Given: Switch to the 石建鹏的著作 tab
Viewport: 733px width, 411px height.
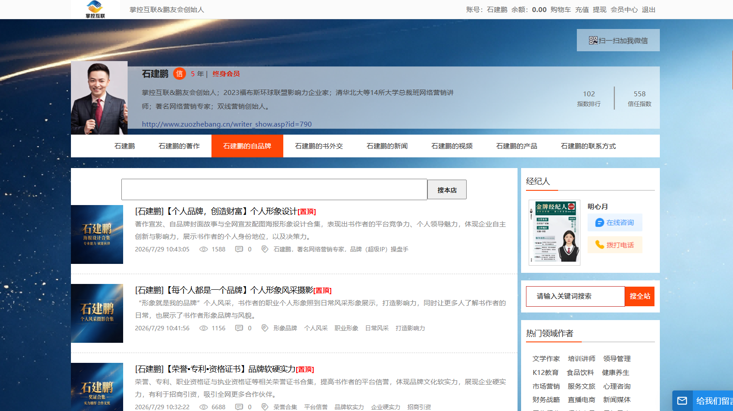Looking at the screenshot, I should (x=179, y=146).
